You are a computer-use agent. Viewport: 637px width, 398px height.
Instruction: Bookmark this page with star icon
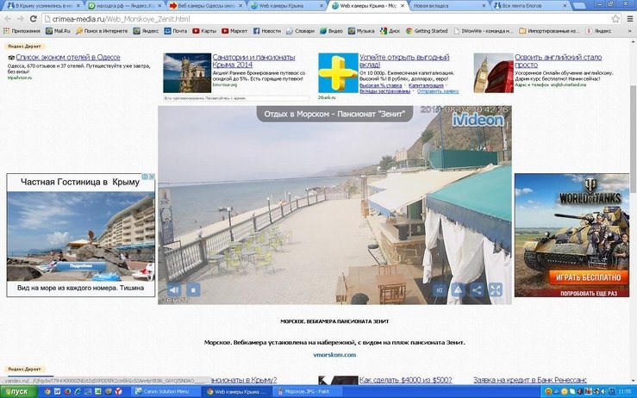615,19
